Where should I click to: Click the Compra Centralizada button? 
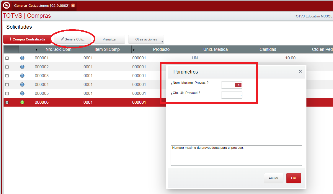(27, 39)
